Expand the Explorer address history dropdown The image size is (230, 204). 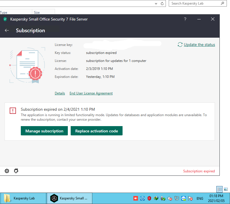(x=156, y=4)
